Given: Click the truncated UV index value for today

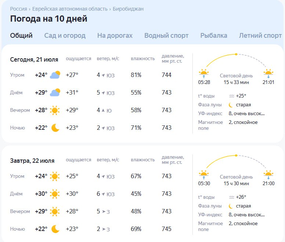Looking at the screenshot, I should tap(247, 114).
